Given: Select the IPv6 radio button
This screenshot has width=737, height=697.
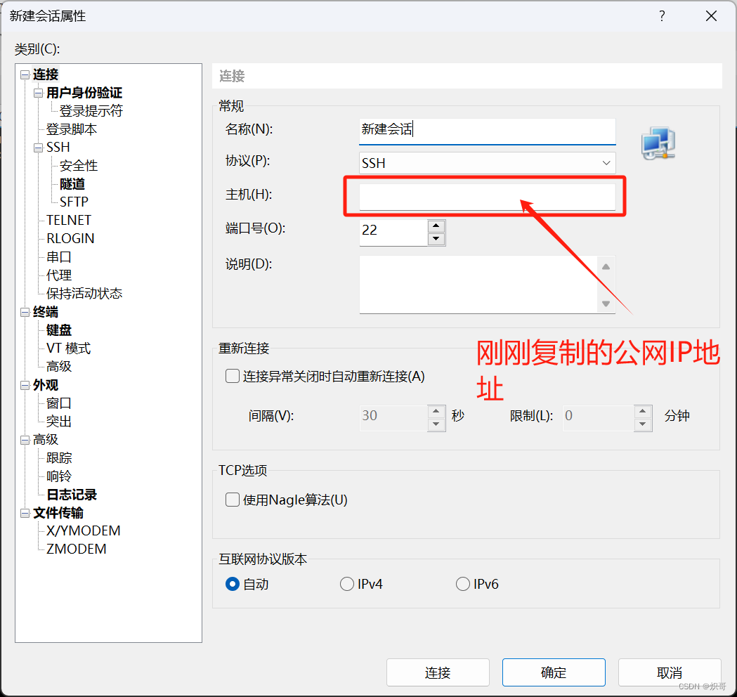Looking at the screenshot, I should [463, 583].
